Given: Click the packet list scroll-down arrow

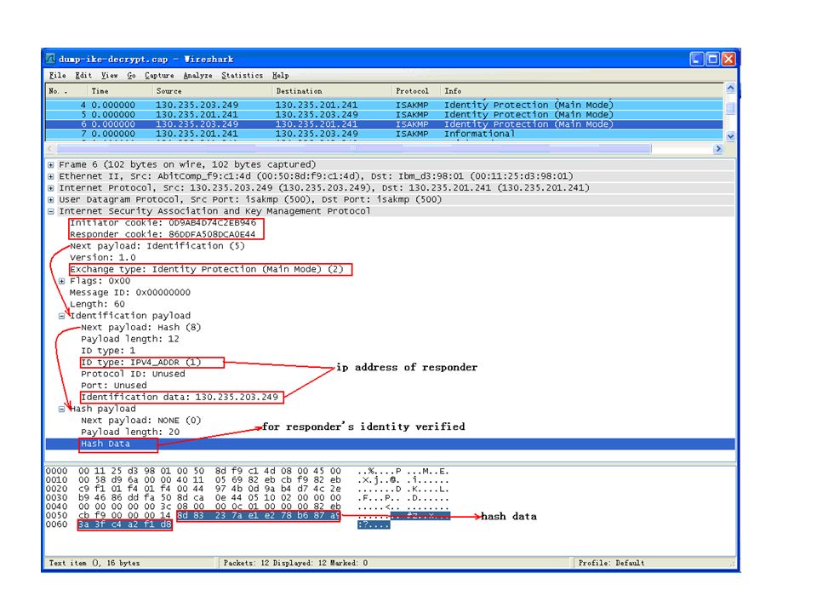Looking at the screenshot, I should (x=730, y=136).
